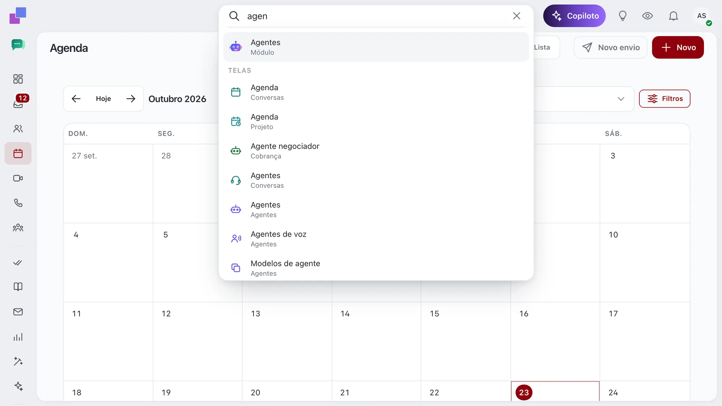Open the phone calls sidebar icon
Screen dimensions: 722x406
18,203
